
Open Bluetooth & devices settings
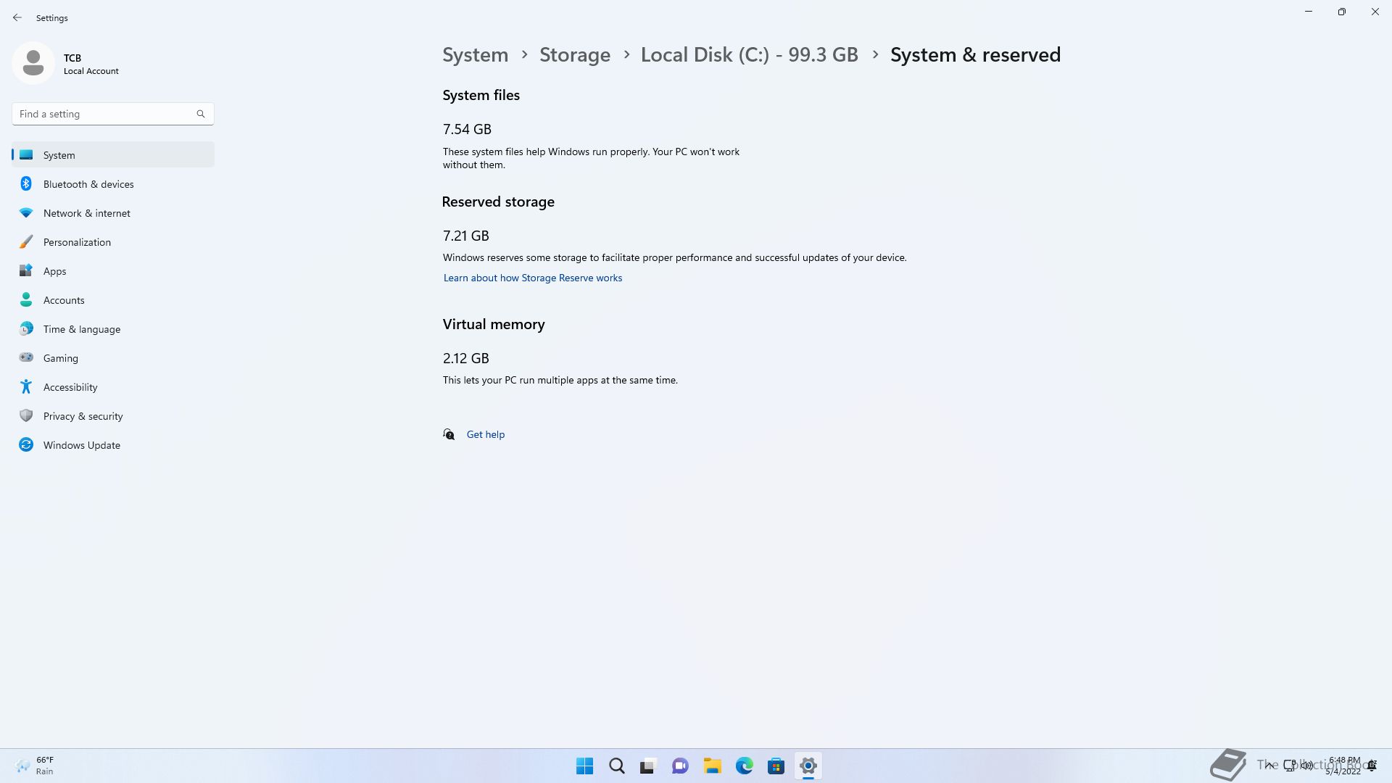[x=113, y=184]
